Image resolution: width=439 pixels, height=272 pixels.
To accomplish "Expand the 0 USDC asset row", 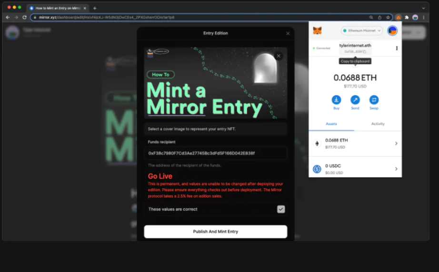I will [396, 169].
